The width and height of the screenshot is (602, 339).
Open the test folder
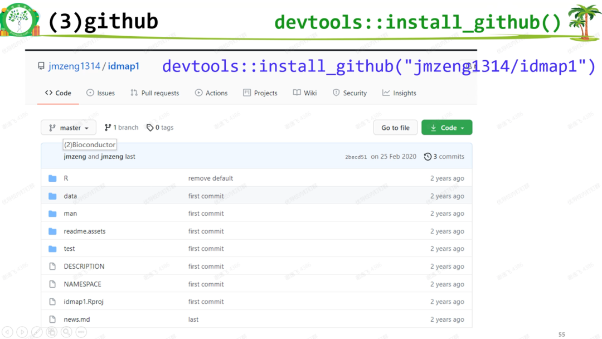(70, 249)
